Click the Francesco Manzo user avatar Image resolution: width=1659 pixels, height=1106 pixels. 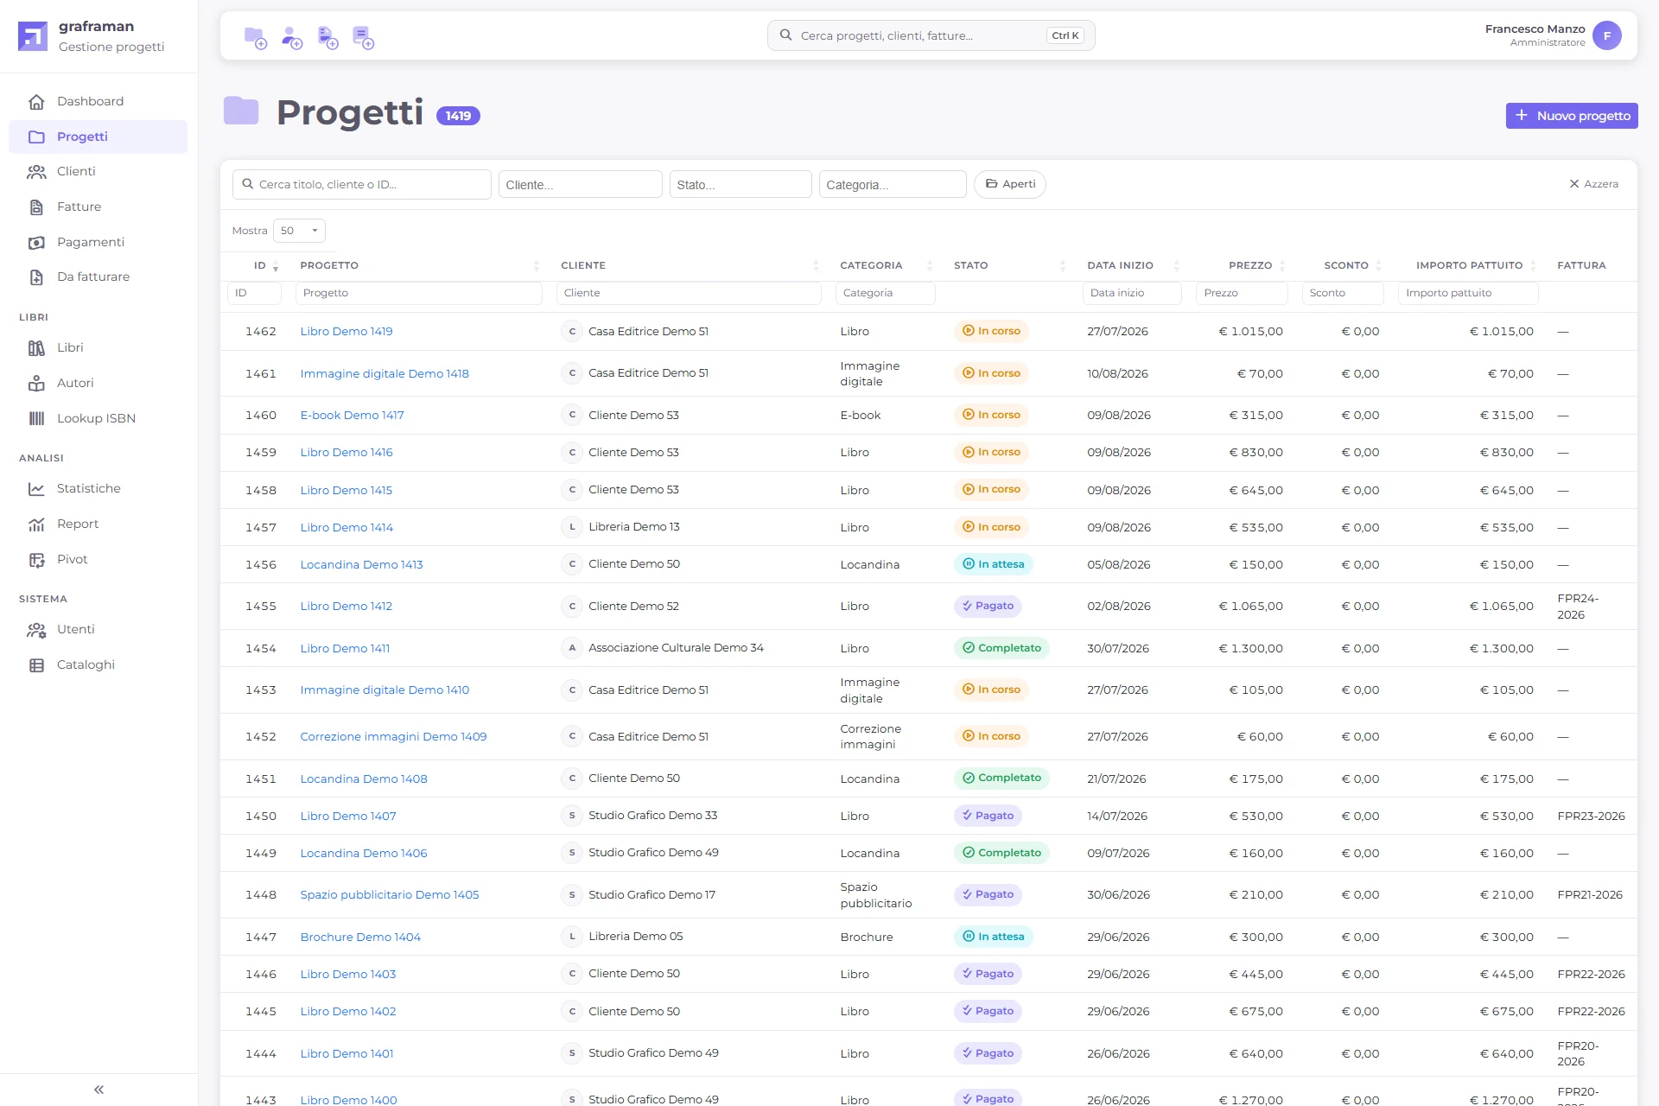coord(1606,35)
